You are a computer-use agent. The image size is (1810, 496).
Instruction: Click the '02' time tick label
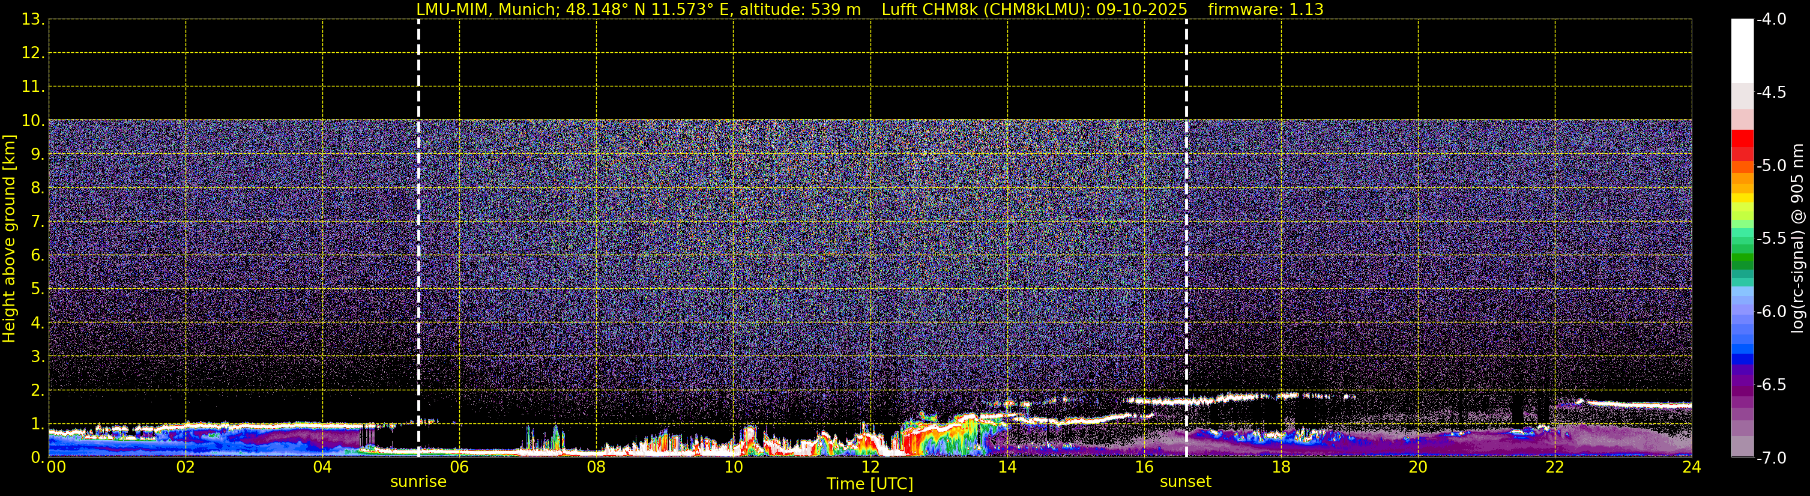pos(186,467)
